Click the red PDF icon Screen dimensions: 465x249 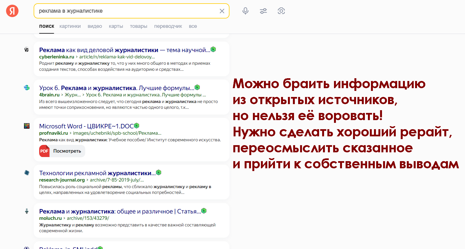pyautogui.click(x=44, y=151)
